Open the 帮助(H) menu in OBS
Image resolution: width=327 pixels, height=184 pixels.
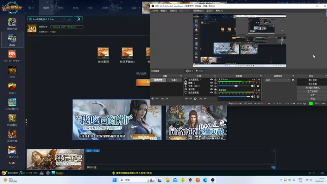click(x=219, y=11)
